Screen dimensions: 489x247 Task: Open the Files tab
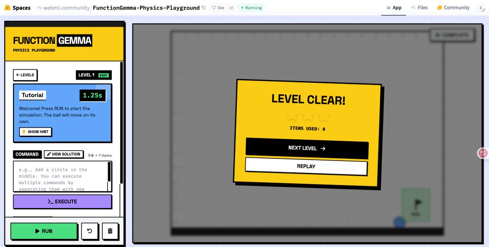[419, 8]
